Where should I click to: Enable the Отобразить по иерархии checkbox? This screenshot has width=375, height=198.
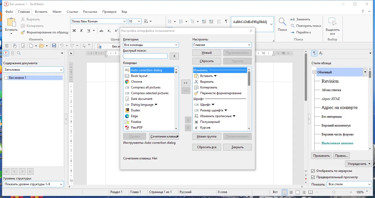313,171
